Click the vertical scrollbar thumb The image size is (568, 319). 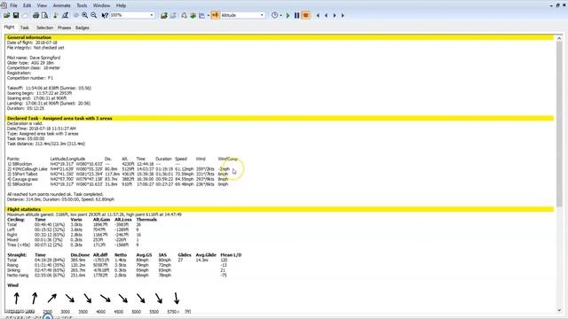tap(559, 124)
